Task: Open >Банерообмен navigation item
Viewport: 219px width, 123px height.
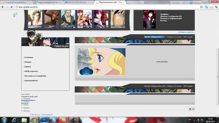Action: click(x=31, y=81)
